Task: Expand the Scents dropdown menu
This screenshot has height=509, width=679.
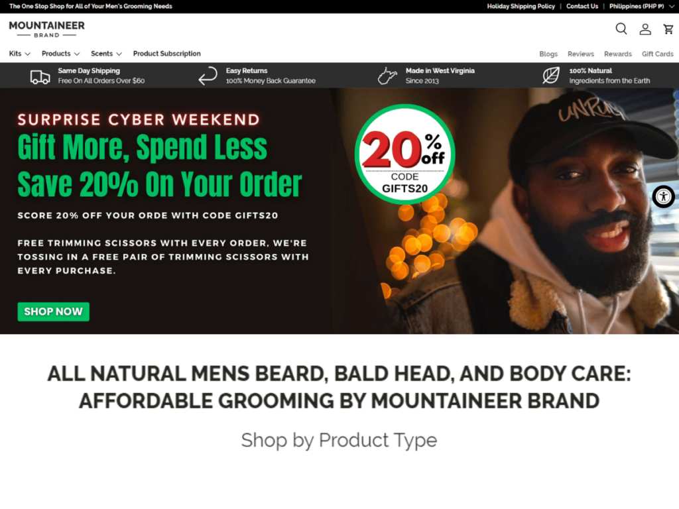Action: tap(106, 54)
